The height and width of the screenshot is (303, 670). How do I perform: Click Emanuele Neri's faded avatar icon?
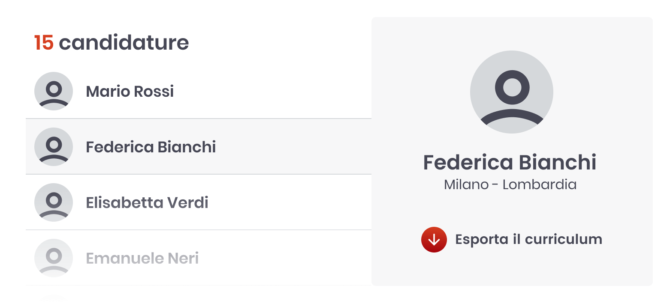(54, 258)
